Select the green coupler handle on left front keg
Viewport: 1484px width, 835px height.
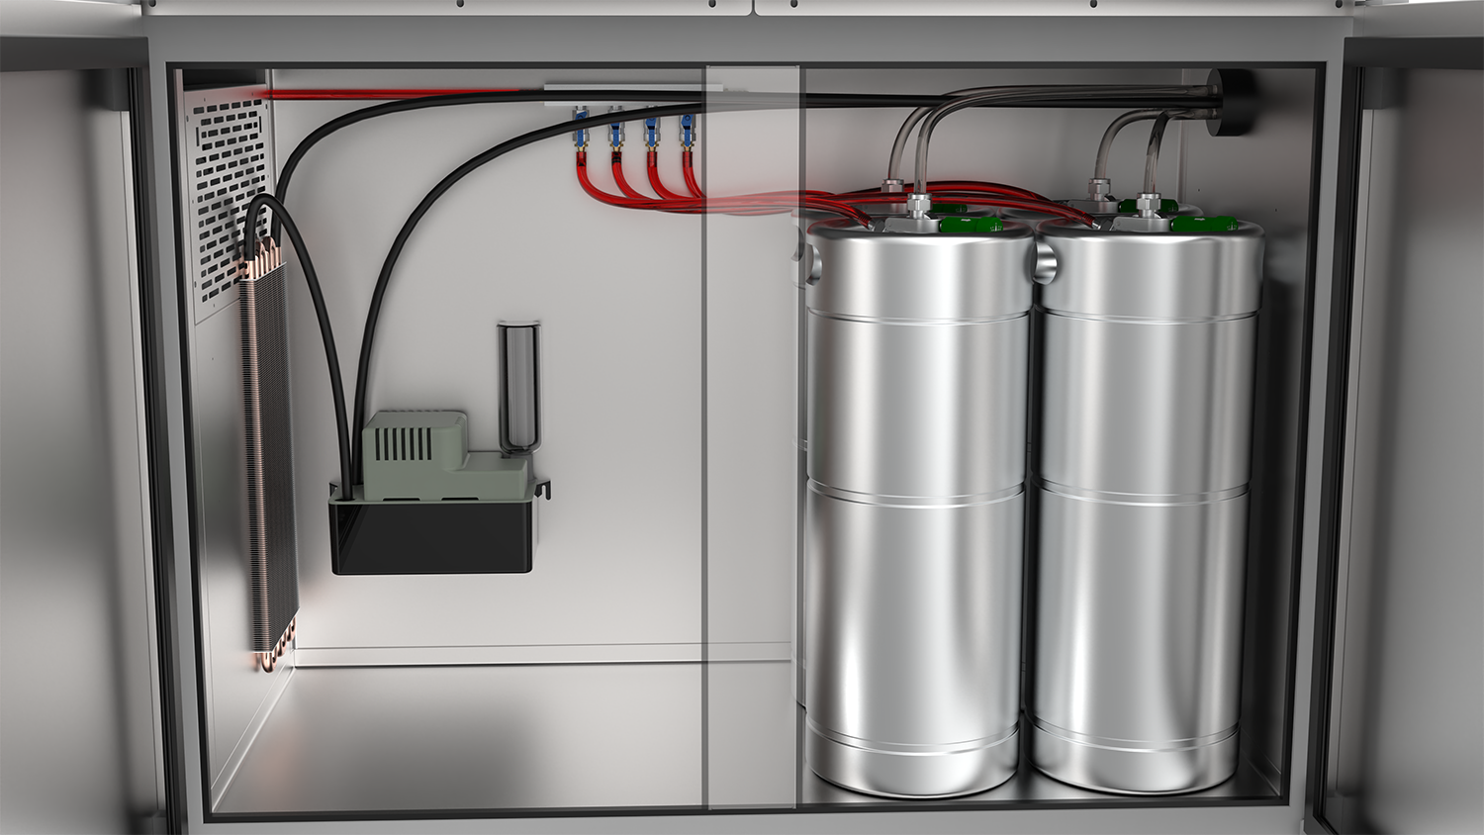pyautogui.click(x=969, y=225)
